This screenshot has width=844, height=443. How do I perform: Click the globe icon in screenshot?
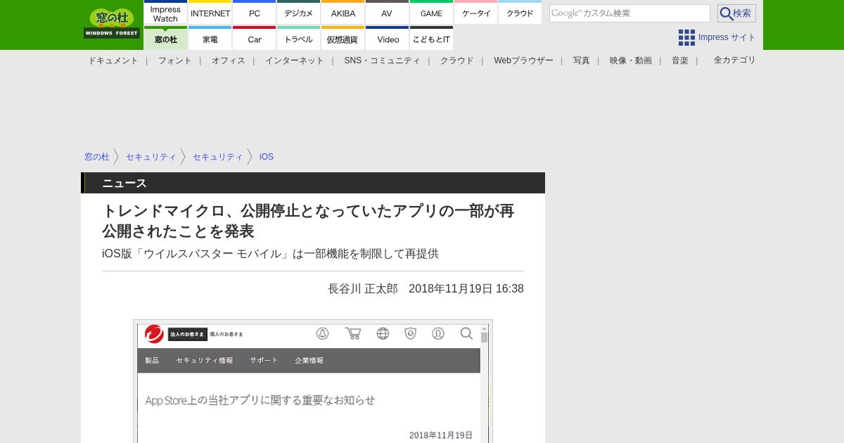383,333
